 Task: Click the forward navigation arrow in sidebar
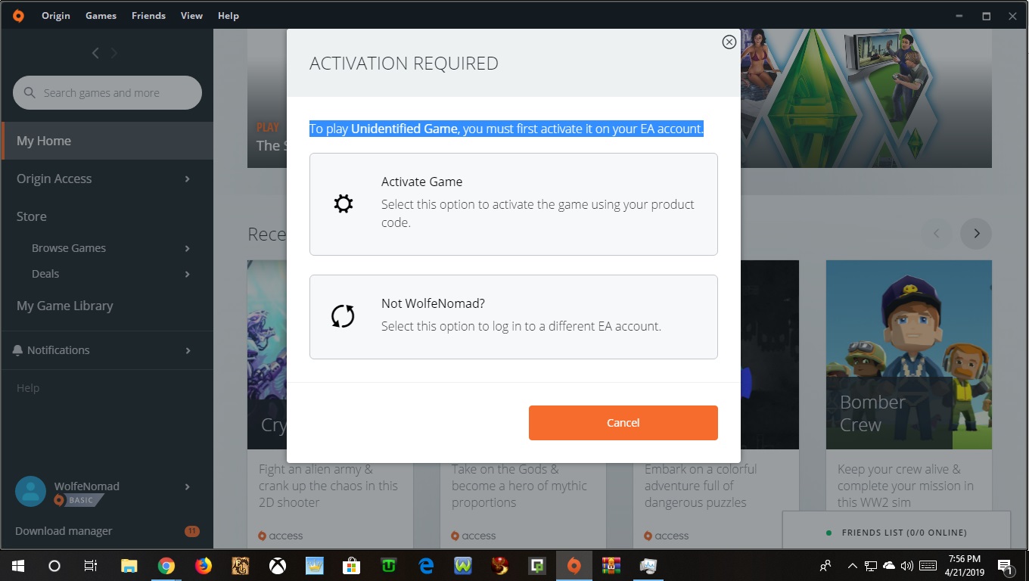point(114,52)
